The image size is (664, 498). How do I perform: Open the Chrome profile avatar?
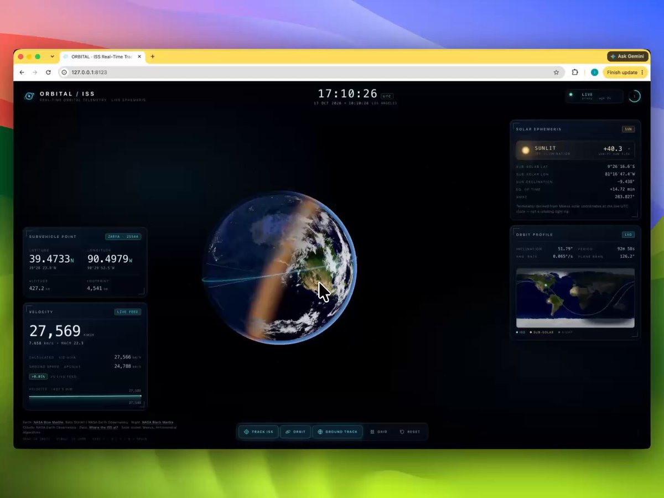point(594,72)
